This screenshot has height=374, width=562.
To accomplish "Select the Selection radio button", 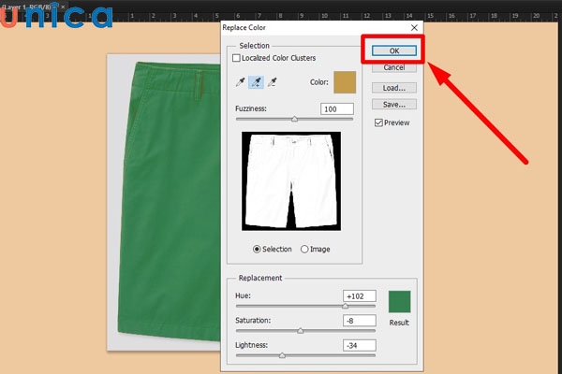I will [x=258, y=249].
